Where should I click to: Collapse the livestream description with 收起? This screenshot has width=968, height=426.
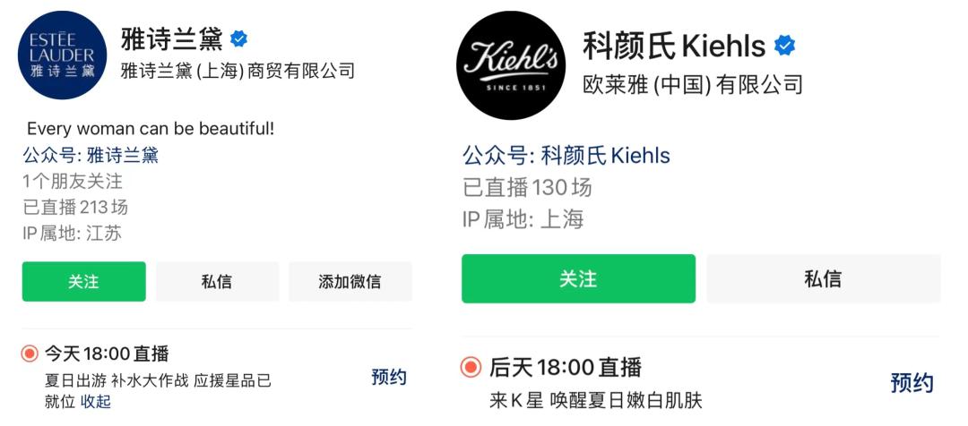[96, 401]
